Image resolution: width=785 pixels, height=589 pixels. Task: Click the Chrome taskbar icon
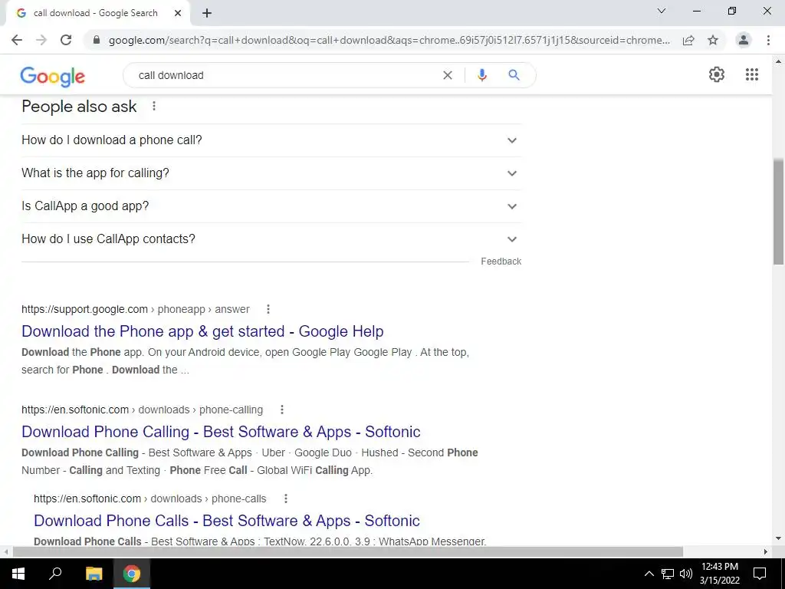click(132, 574)
